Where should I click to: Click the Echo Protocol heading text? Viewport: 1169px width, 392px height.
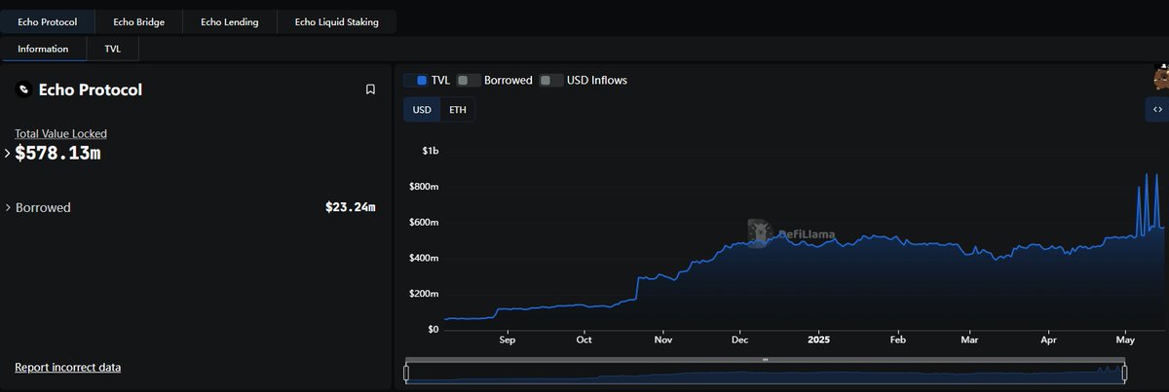coord(91,89)
